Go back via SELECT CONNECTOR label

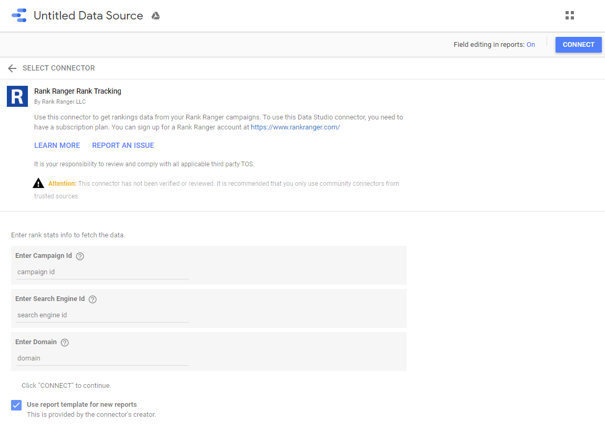(x=58, y=68)
